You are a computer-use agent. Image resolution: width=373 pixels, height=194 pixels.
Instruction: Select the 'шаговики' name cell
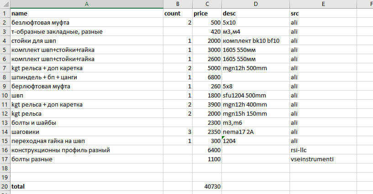coord(87,132)
